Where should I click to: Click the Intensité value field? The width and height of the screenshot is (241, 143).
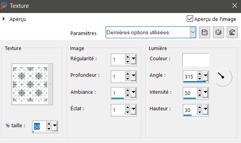tap(190, 93)
